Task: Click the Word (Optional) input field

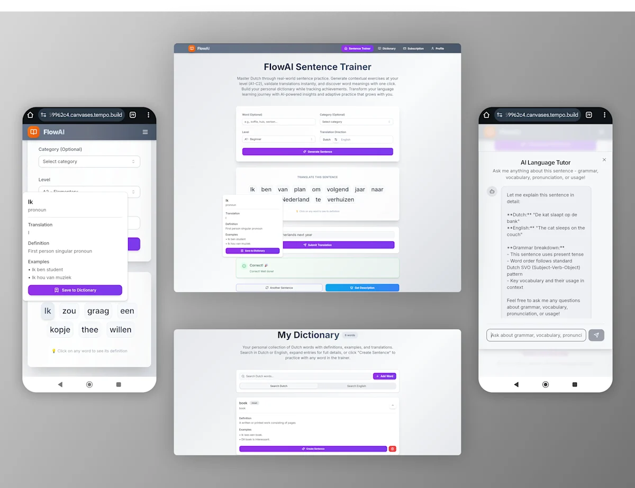Action: pos(279,122)
